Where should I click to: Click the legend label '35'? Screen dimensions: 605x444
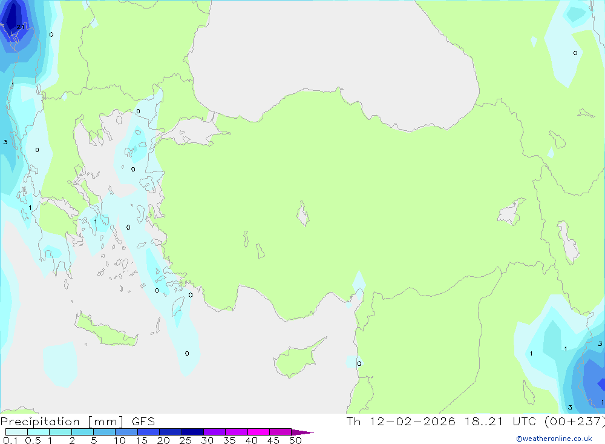click(x=229, y=440)
